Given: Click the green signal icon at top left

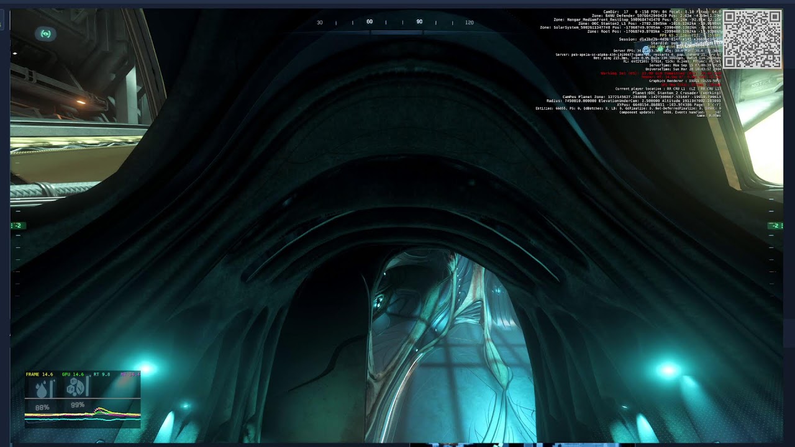Looking at the screenshot, I should pyautogui.click(x=45, y=34).
